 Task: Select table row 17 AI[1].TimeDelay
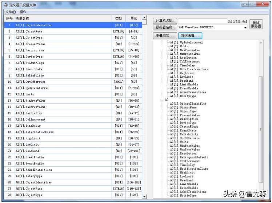[x=73, y=126]
